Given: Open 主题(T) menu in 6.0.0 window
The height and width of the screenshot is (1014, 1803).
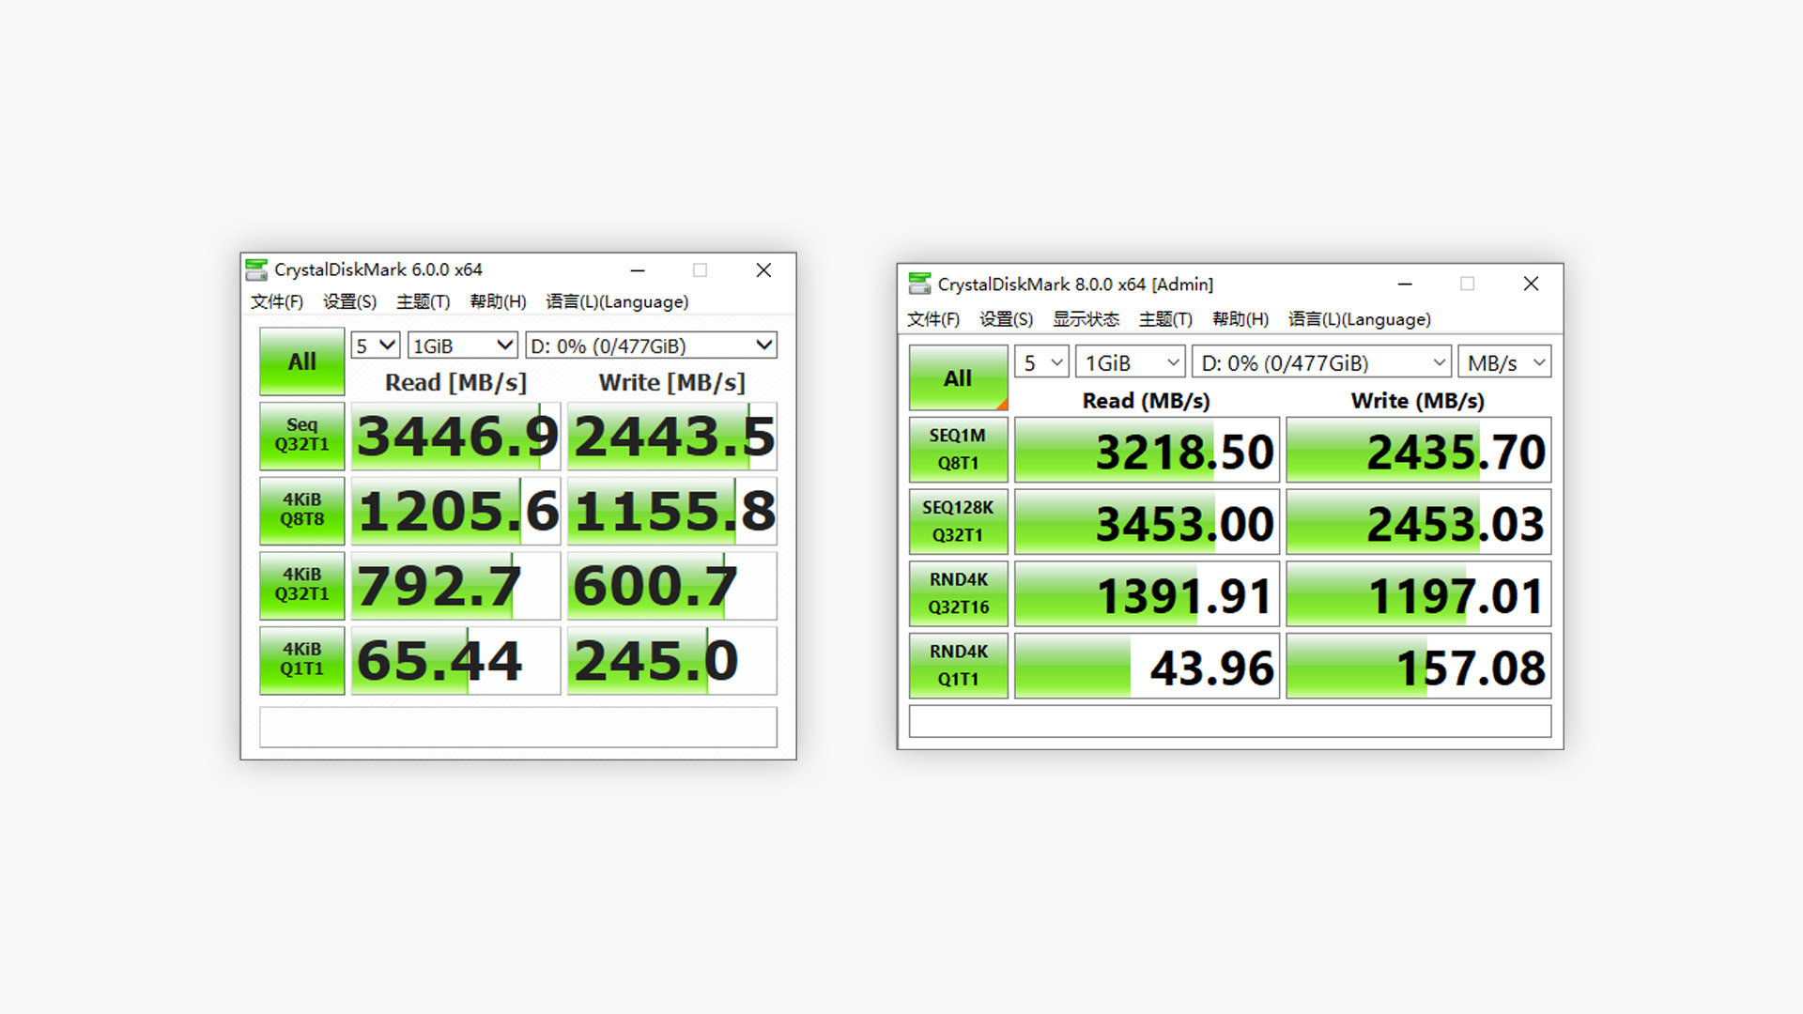Looking at the screenshot, I should click(x=423, y=301).
